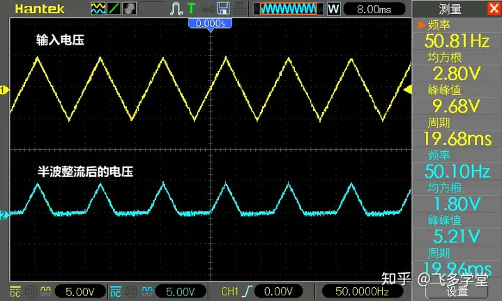Click the green T trigger status icon
The width and height of the screenshot is (502, 301).
point(191,8)
